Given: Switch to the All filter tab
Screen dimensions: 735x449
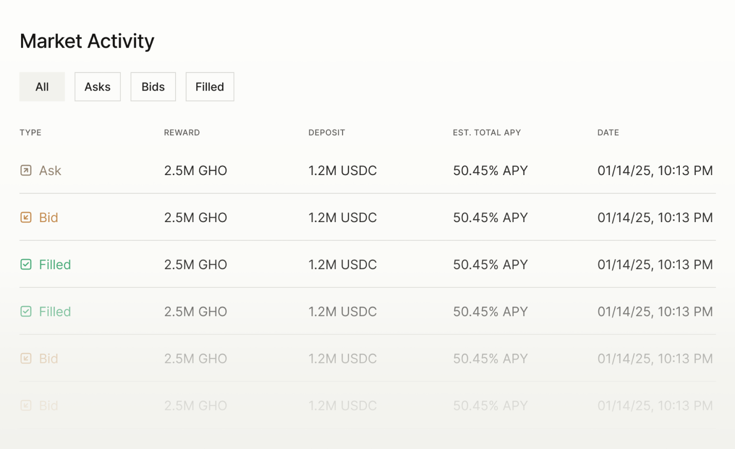Looking at the screenshot, I should tap(42, 87).
